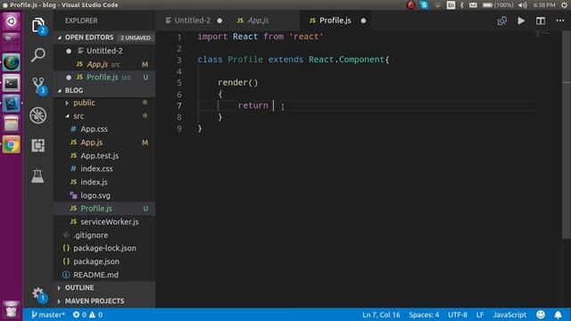Open the More Actions ellipsis menu
Image resolution: width=571 pixels, height=321 pixels.
point(560,21)
